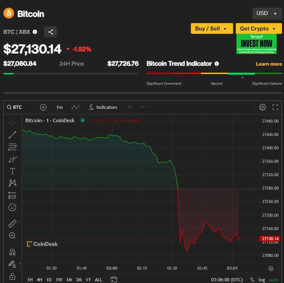Viewport: 284px width, 283px height.
Task: Toggle log scale on chart
Action: coord(262,279)
